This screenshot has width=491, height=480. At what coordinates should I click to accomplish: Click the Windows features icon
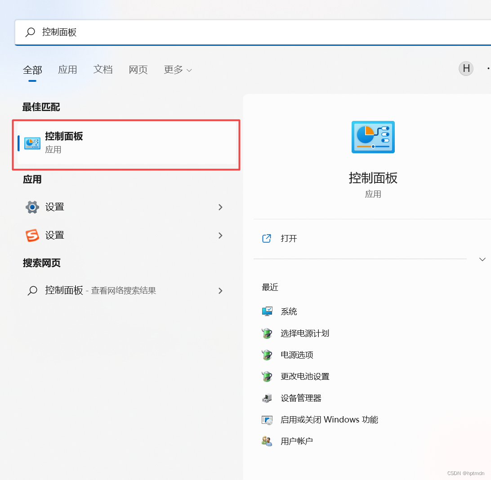267,420
